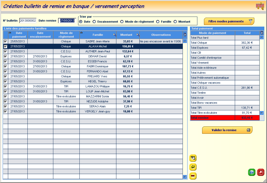This screenshot has width=267, height=183.
Task: Click the Date remise input field
Action: tap(67, 21)
